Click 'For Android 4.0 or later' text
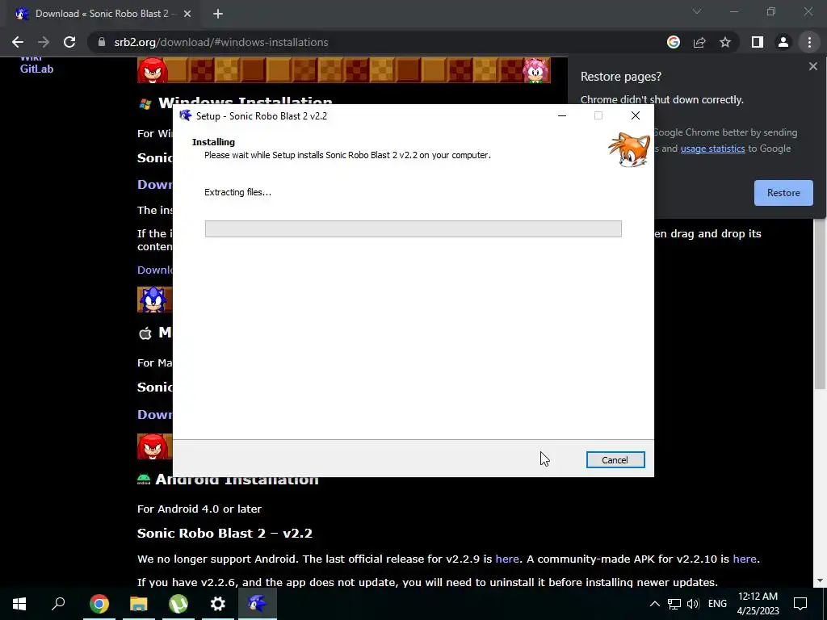 point(199,509)
